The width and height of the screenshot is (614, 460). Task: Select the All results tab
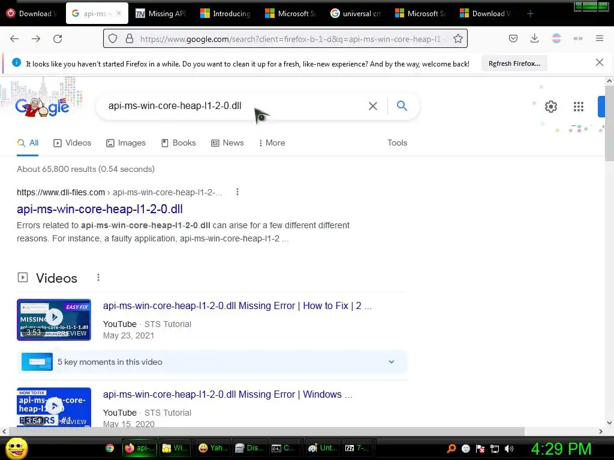(28, 143)
